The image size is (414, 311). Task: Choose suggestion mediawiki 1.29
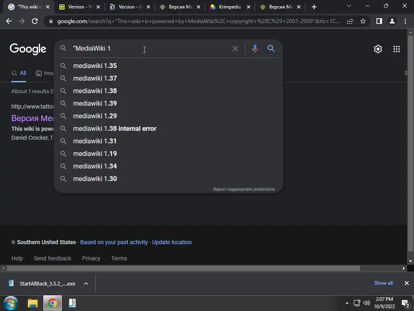[168, 116]
